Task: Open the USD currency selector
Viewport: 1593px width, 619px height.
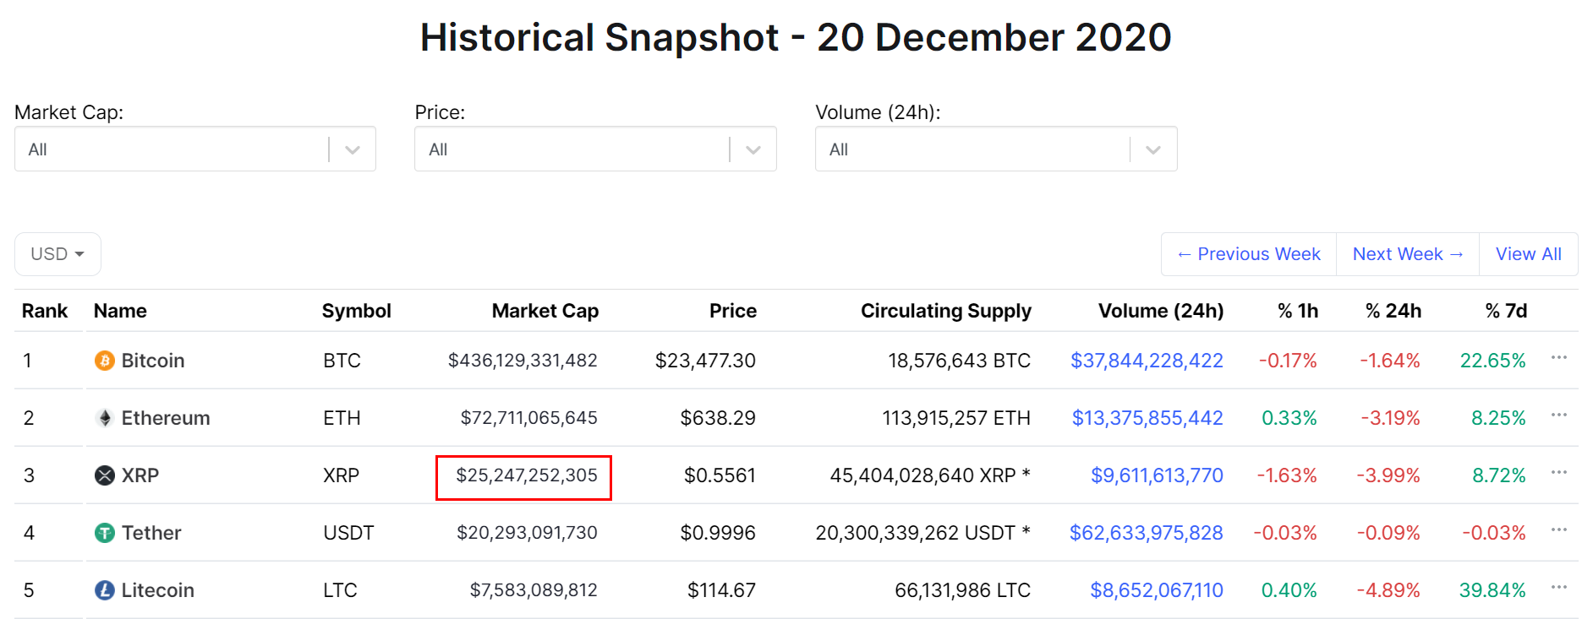Action: coord(57,254)
